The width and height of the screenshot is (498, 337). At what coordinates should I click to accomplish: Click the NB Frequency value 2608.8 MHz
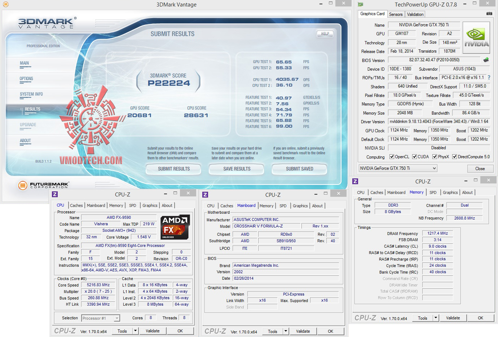tap(464, 218)
